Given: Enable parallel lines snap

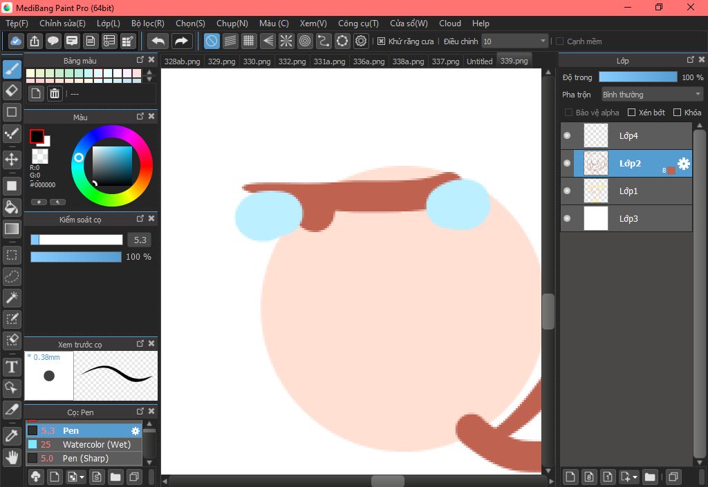Looking at the screenshot, I should [230, 41].
